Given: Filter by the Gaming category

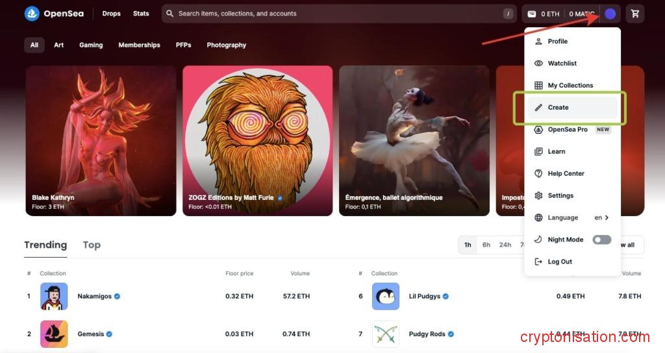Looking at the screenshot, I should (91, 45).
